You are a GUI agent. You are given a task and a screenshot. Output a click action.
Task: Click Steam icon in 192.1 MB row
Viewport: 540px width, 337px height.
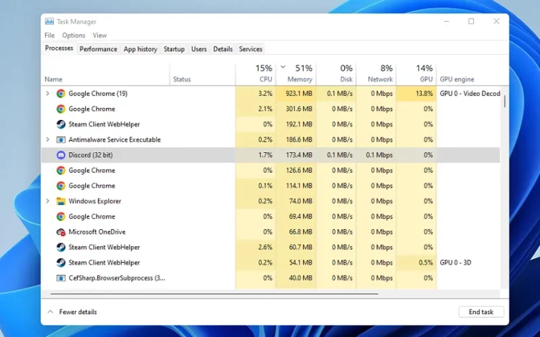click(x=61, y=124)
